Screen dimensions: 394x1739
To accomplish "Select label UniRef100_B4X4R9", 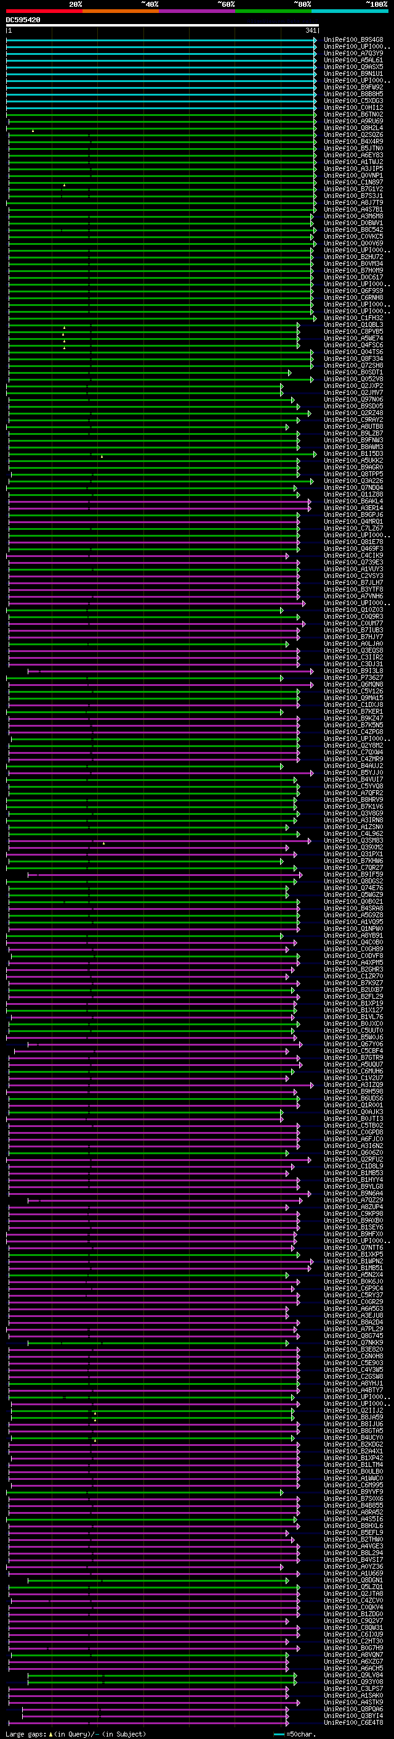I will click(x=353, y=141).
